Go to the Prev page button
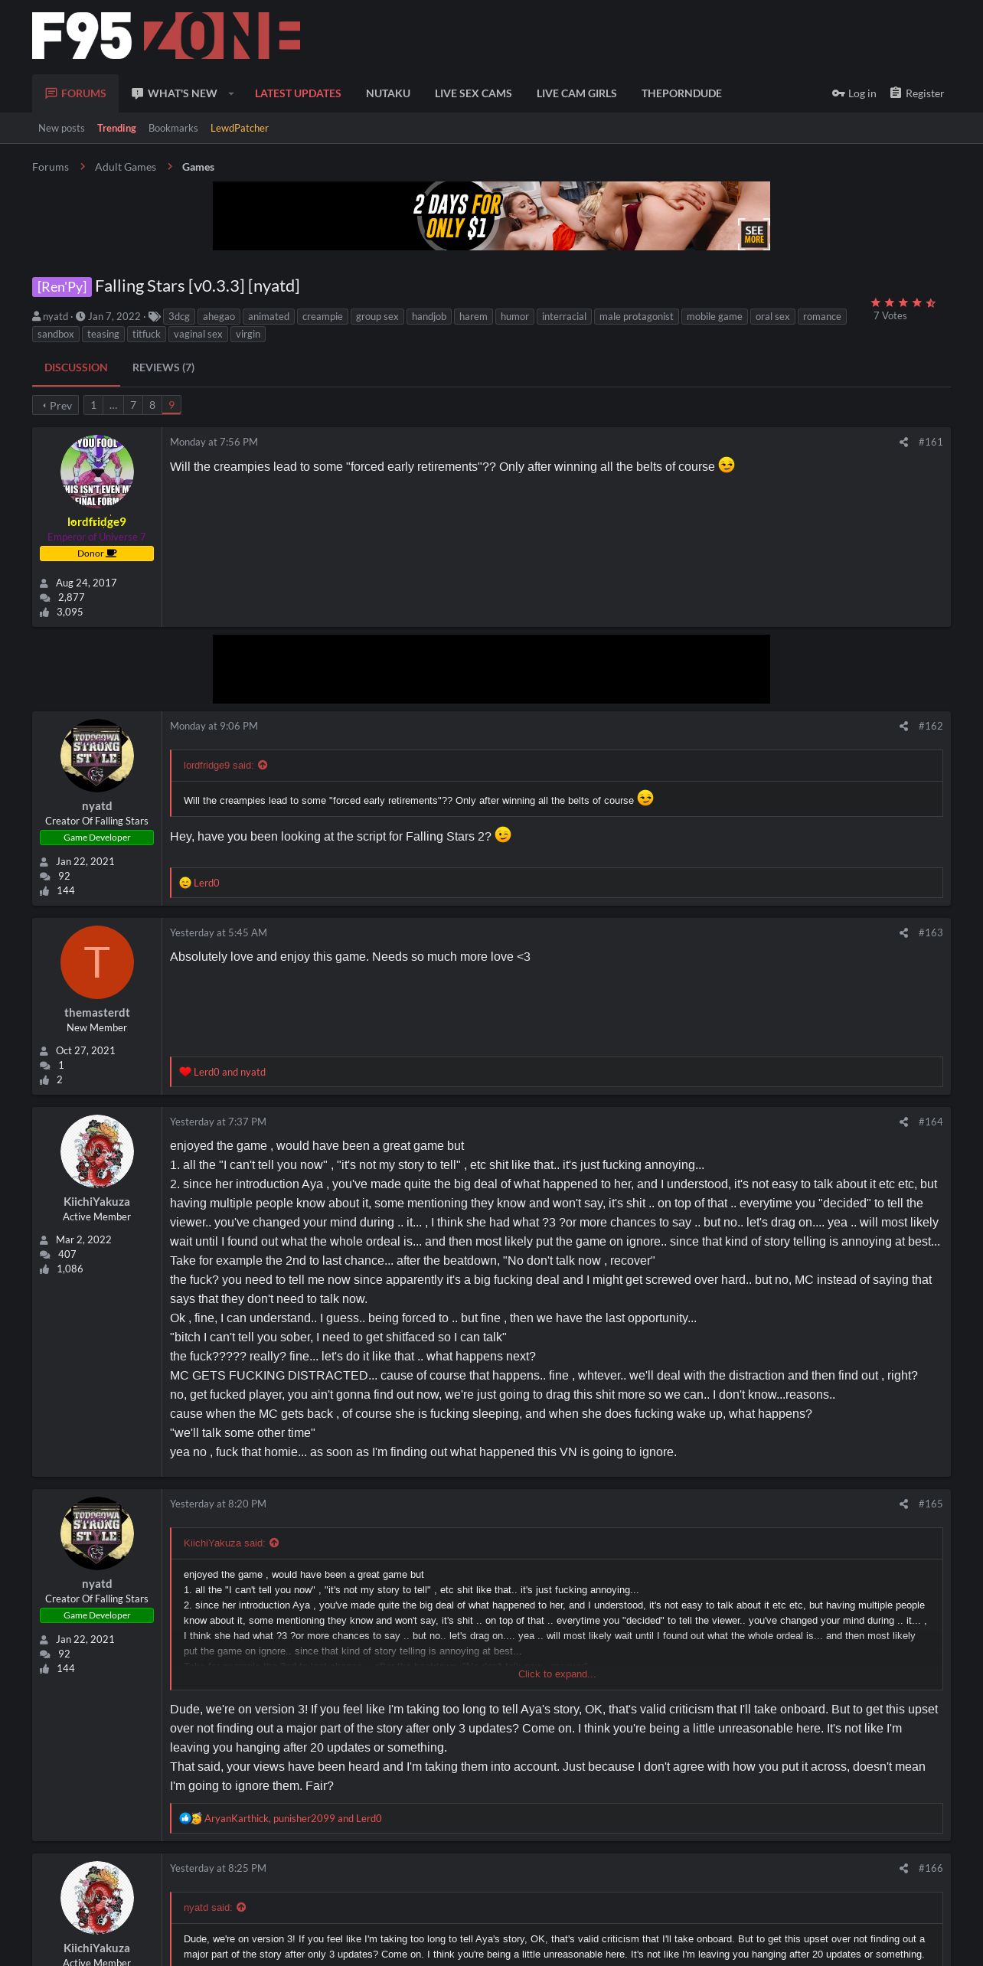Image resolution: width=983 pixels, height=1966 pixels. [x=56, y=405]
